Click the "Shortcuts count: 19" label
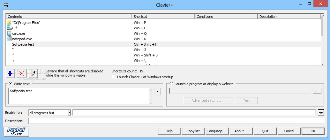330x140 pixels. point(128,71)
